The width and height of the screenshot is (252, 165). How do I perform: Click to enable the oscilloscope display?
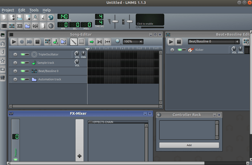[x=150, y=20]
